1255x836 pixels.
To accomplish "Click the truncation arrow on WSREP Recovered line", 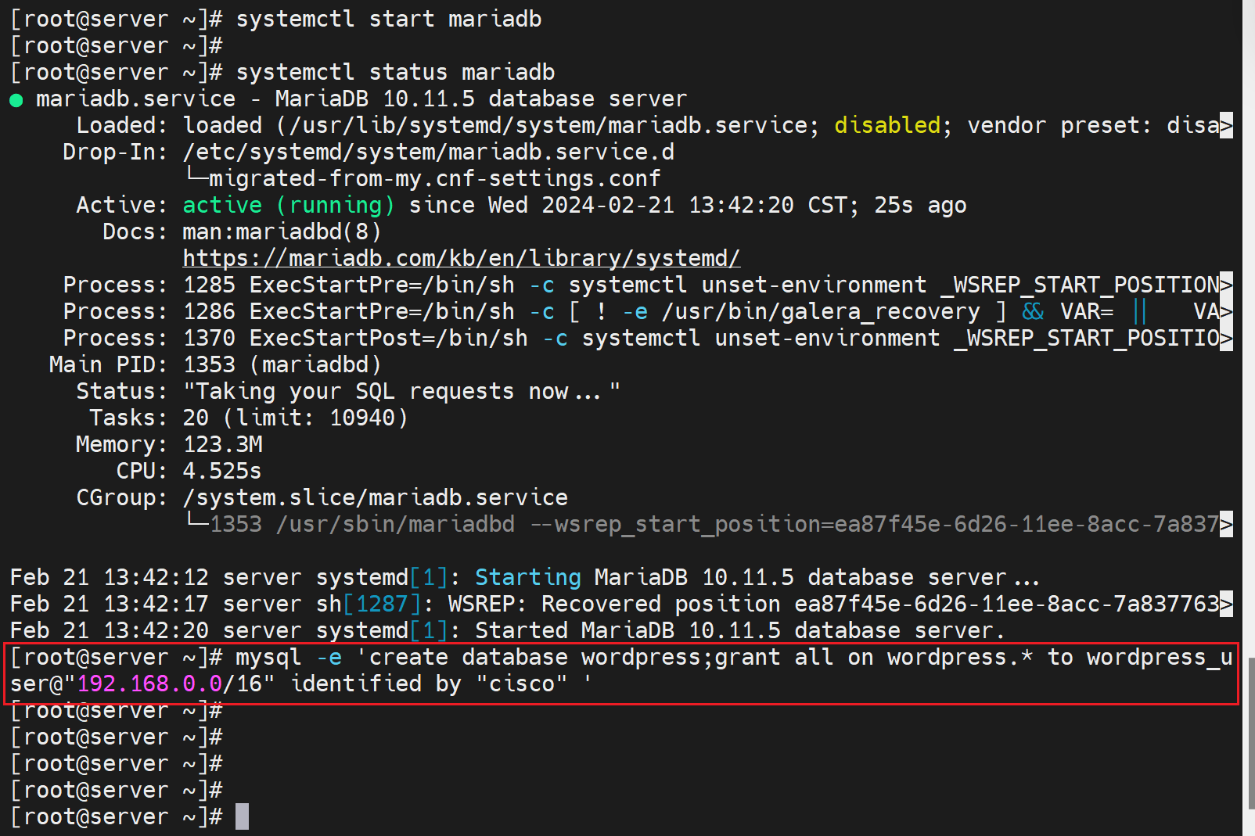I will (x=1226, y=604).
